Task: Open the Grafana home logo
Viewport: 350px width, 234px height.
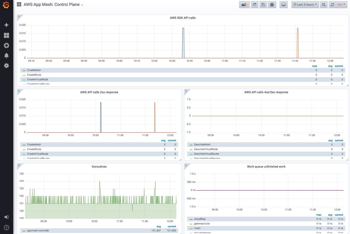Action: click(6, 5)
